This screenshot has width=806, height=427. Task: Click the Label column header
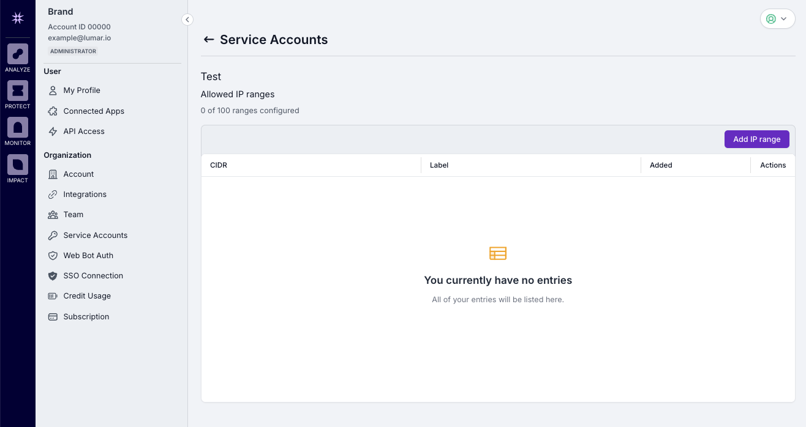click(x=531, y=165)
